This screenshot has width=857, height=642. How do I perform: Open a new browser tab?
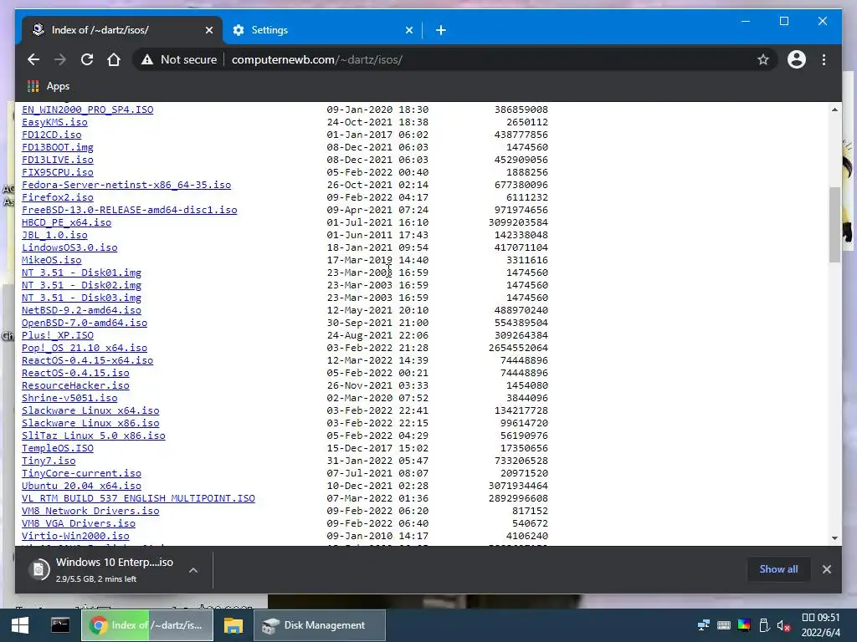[440, 30]
